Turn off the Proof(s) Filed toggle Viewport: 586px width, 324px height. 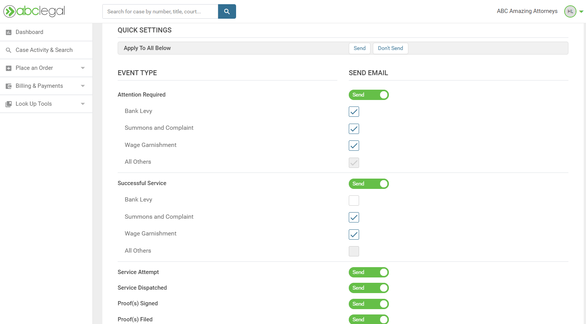[369, 319]
